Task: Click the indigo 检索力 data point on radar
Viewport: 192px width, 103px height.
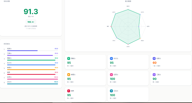Action: click(x=139, y=26)
